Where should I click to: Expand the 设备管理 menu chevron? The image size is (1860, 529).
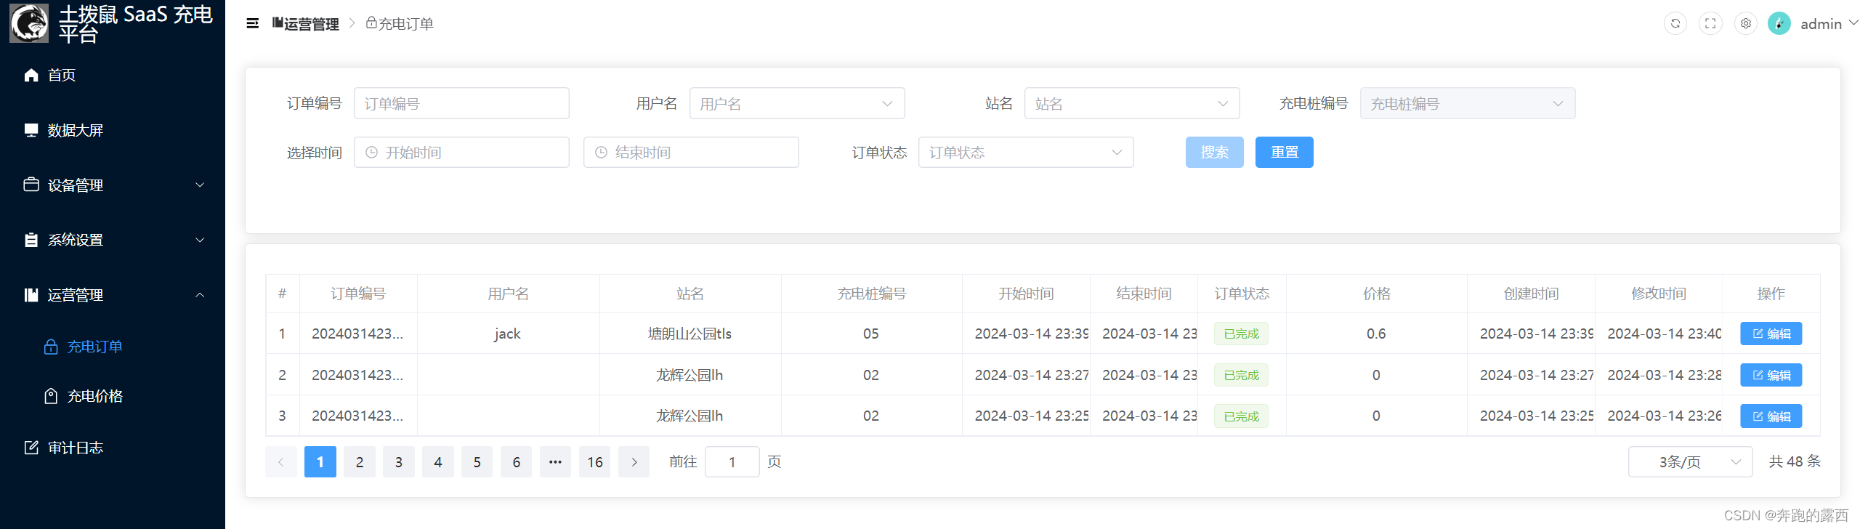[200, 185]
